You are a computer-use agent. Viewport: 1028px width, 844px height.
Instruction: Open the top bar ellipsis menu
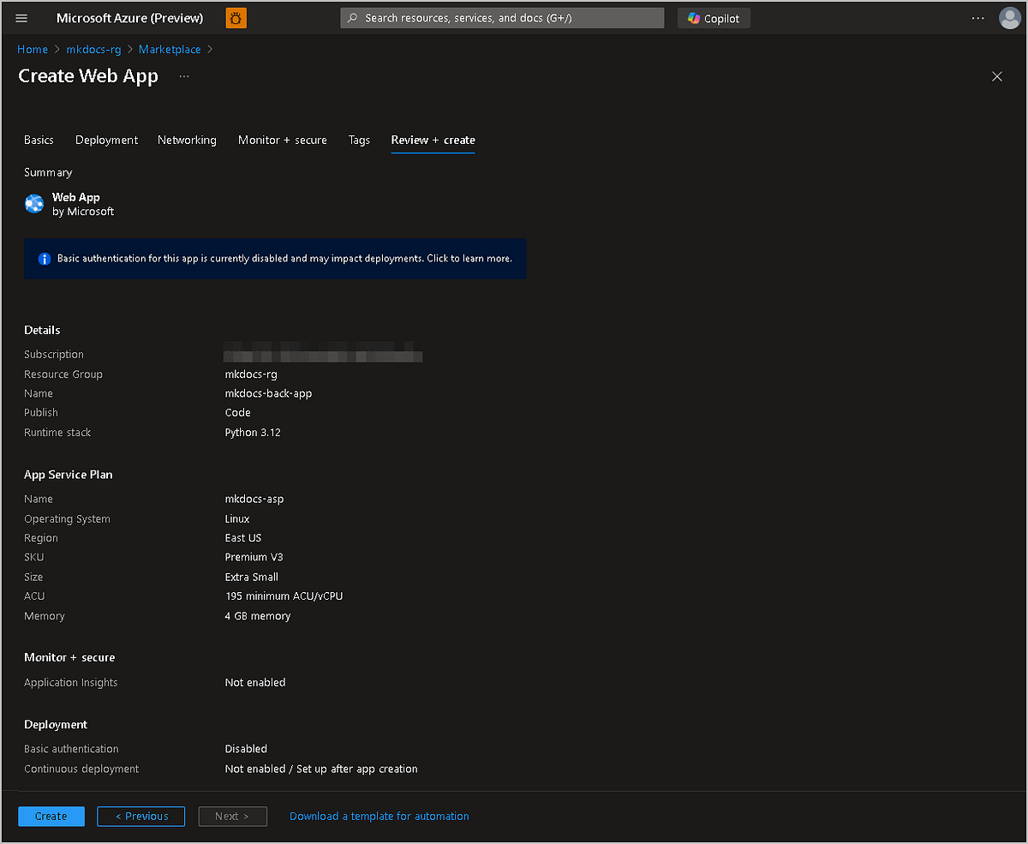click(977, 18)
